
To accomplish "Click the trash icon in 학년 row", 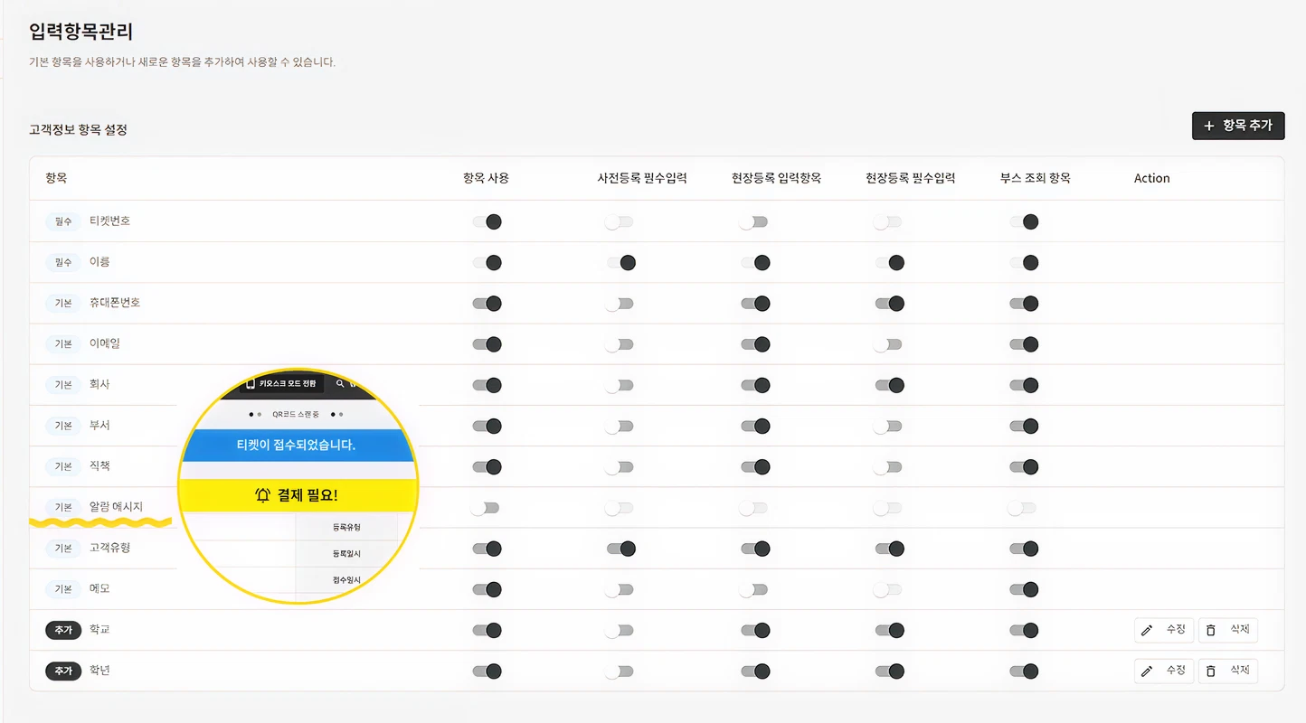I will pos(1211,671).
